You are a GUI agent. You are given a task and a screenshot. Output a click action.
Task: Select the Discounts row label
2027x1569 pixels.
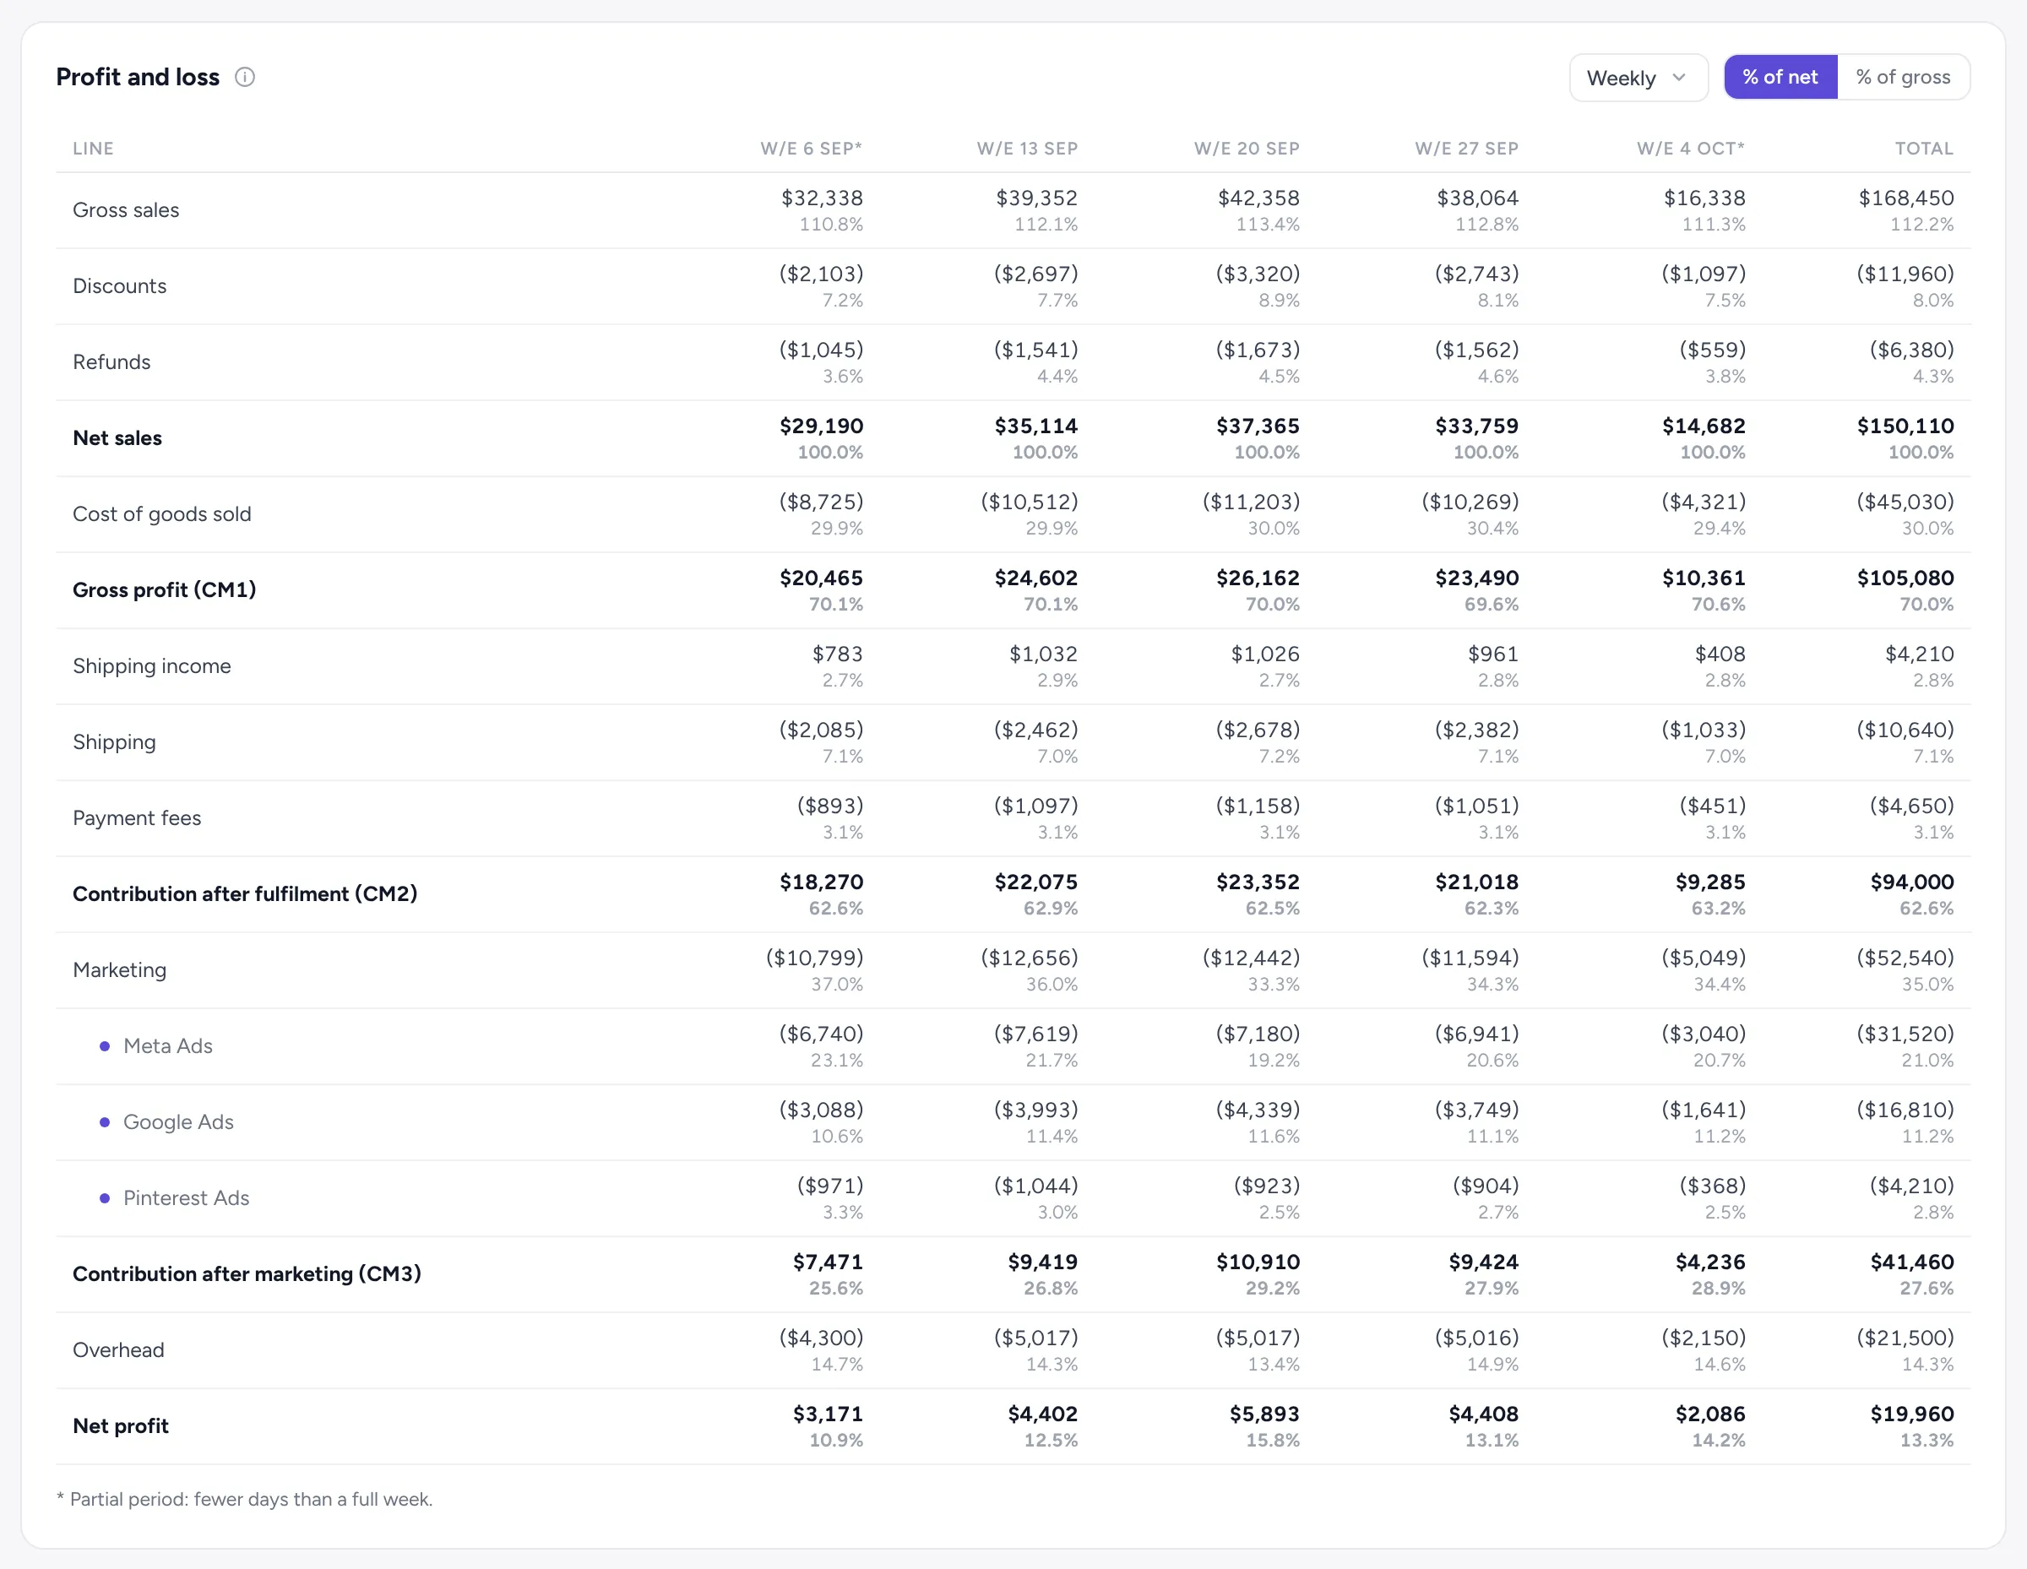point(120,287)
